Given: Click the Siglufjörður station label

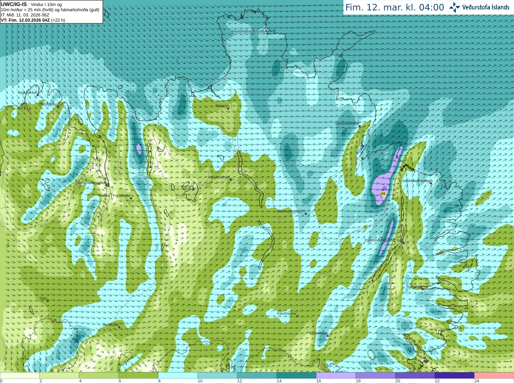Looking at the screenshot, I should pyautogui.click(x=28, y=93).
